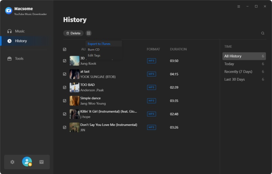Filter history by Today

244,64
